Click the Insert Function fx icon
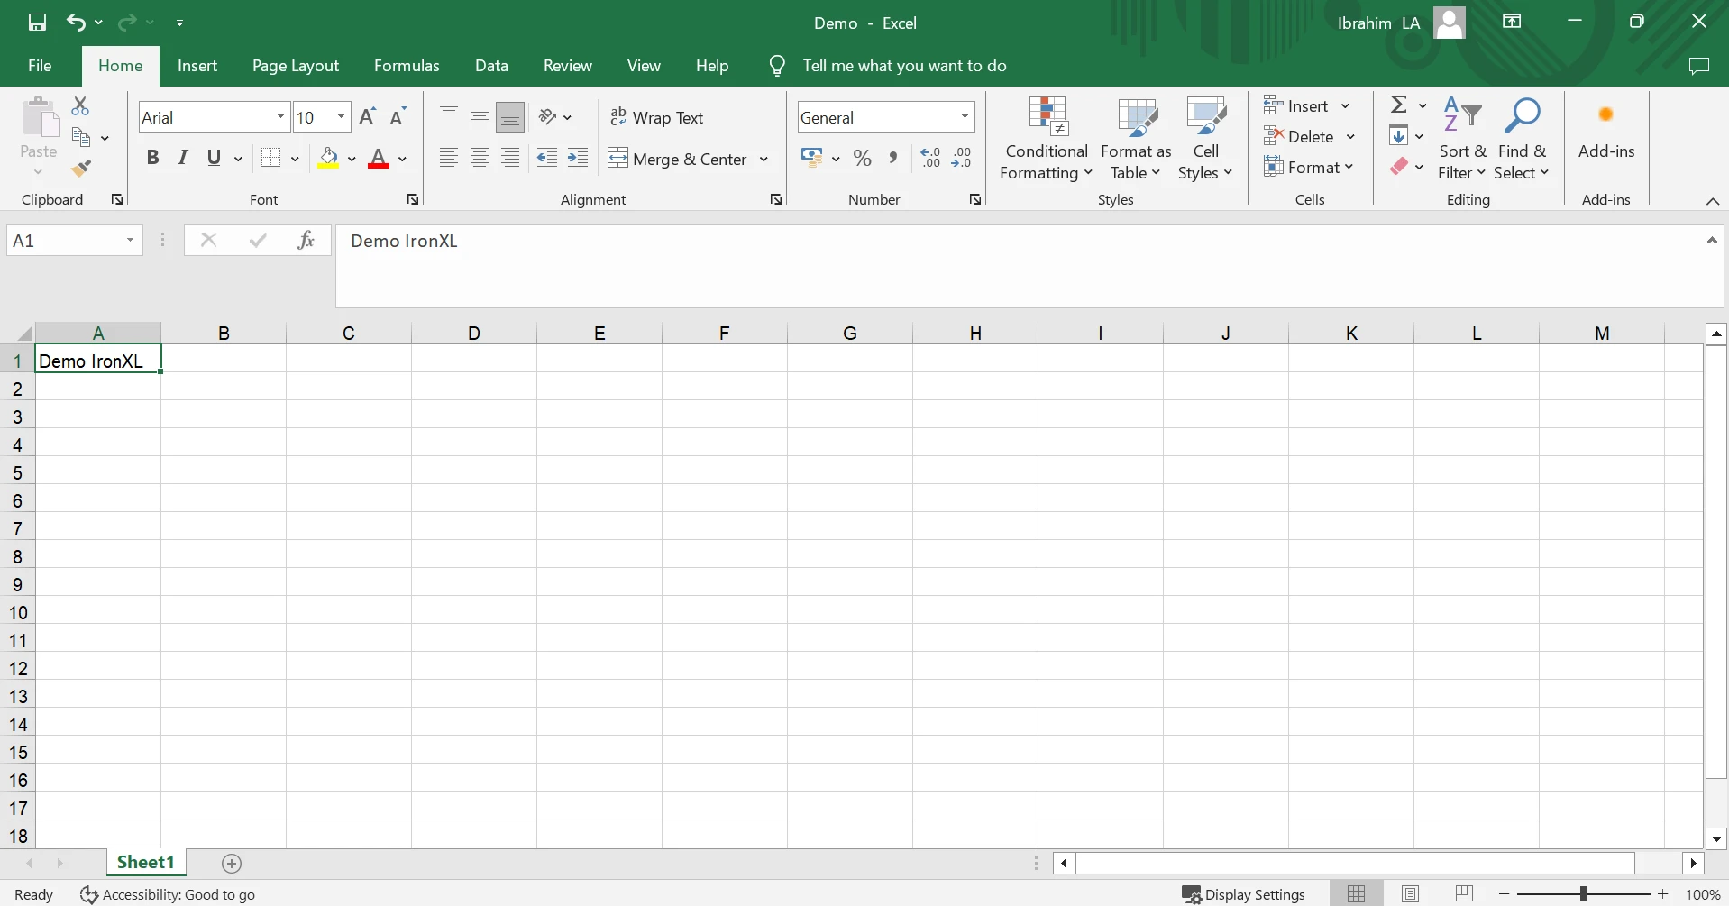 (x=306, y=240)
